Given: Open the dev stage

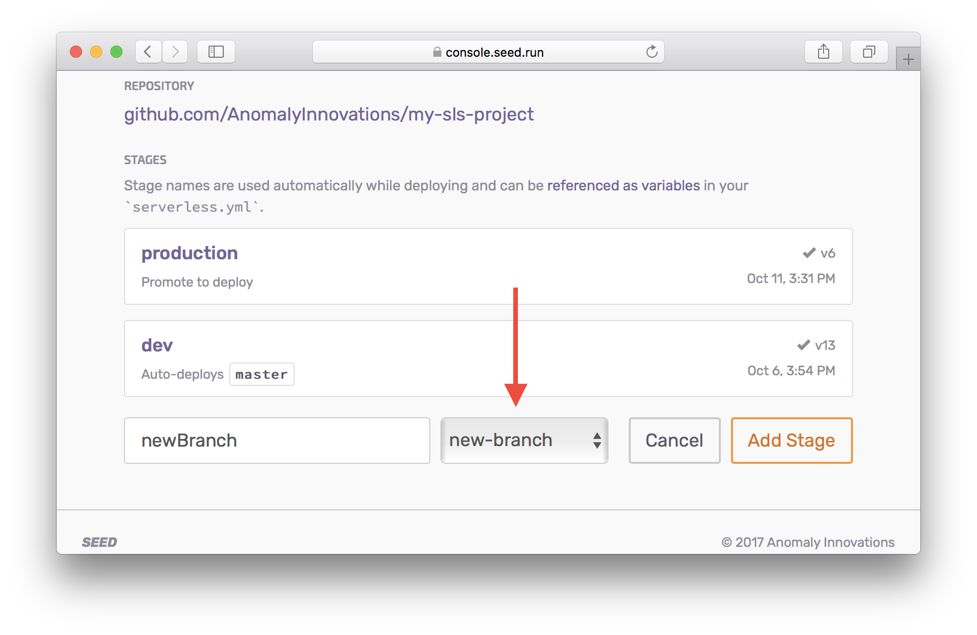Looking at the screenshot, I should 157,345.
